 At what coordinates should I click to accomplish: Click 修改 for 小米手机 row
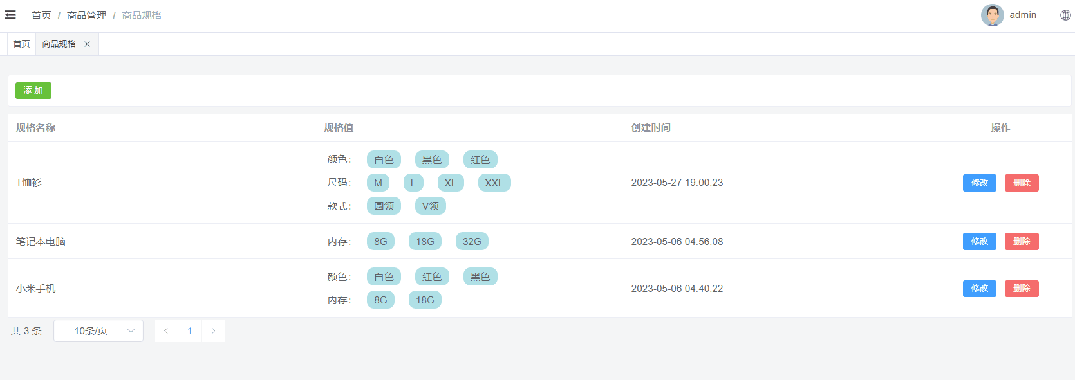[x=979, y=289]
